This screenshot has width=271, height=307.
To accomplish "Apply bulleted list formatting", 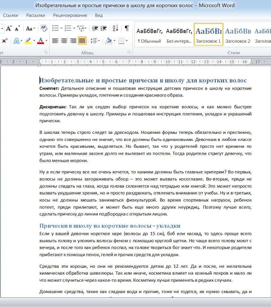I will point(56,28).
